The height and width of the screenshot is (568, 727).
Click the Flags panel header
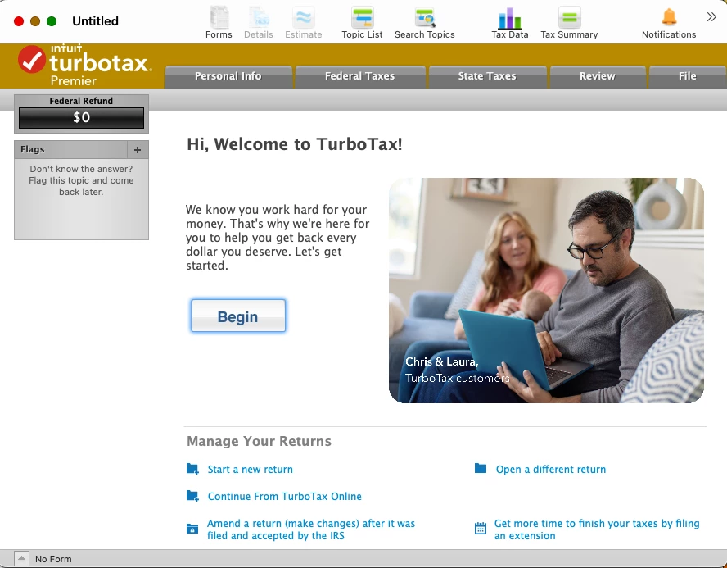(71, 150)
